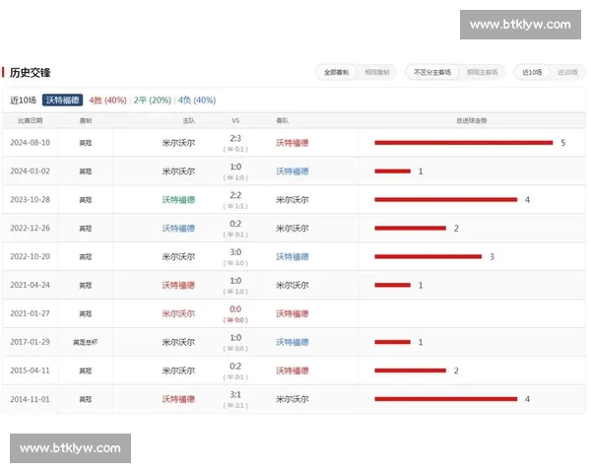
Task: Open home team 米尔沃尔 in 2024-08-10 row
Action: (x=178, y=143)
